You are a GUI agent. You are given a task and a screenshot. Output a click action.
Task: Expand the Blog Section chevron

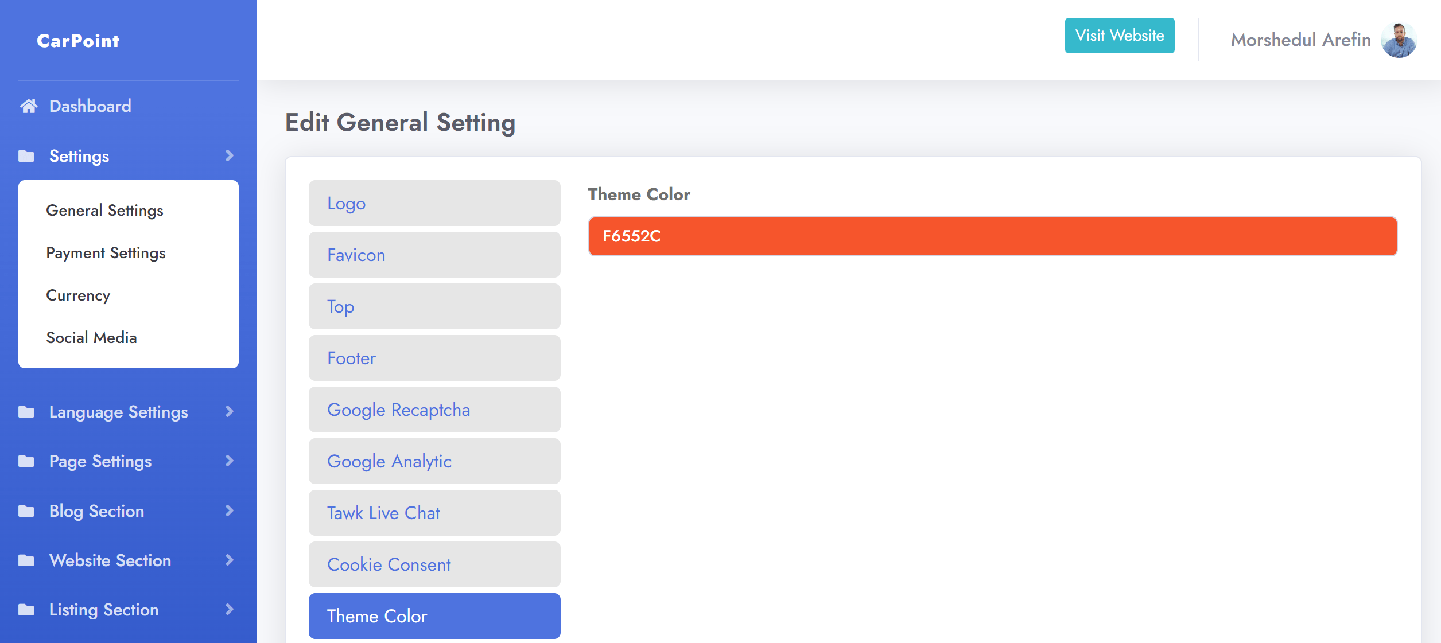coord(230,511)
